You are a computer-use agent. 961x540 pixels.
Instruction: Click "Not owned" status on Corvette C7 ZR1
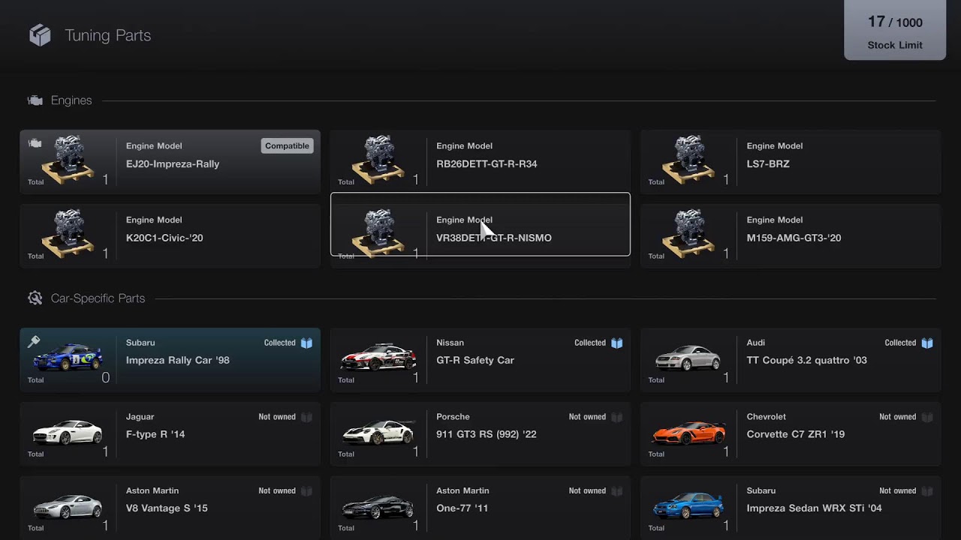click(x=898, y=417)
